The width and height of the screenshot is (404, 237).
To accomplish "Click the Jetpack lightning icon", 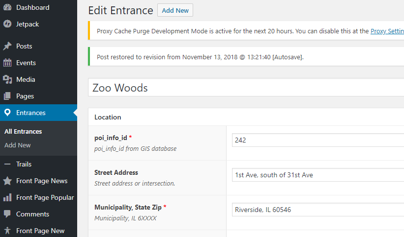I will click(x=7, y=24).
